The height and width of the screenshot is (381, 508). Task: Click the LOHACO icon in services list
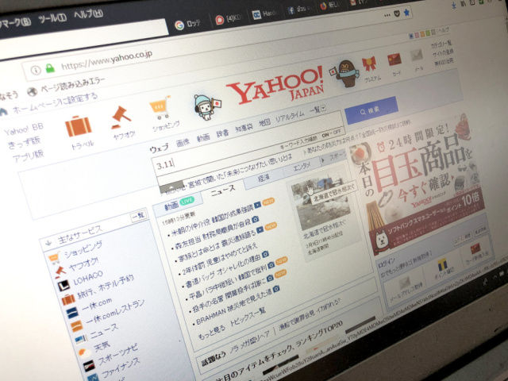click(63, 286)
